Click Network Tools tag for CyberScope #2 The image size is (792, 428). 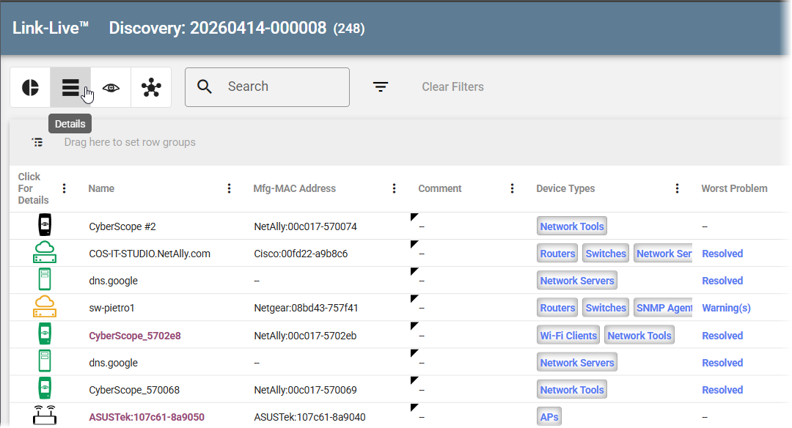[x=572, y=226]
